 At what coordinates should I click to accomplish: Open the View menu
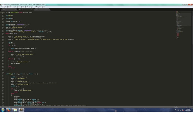pos(18,7)
